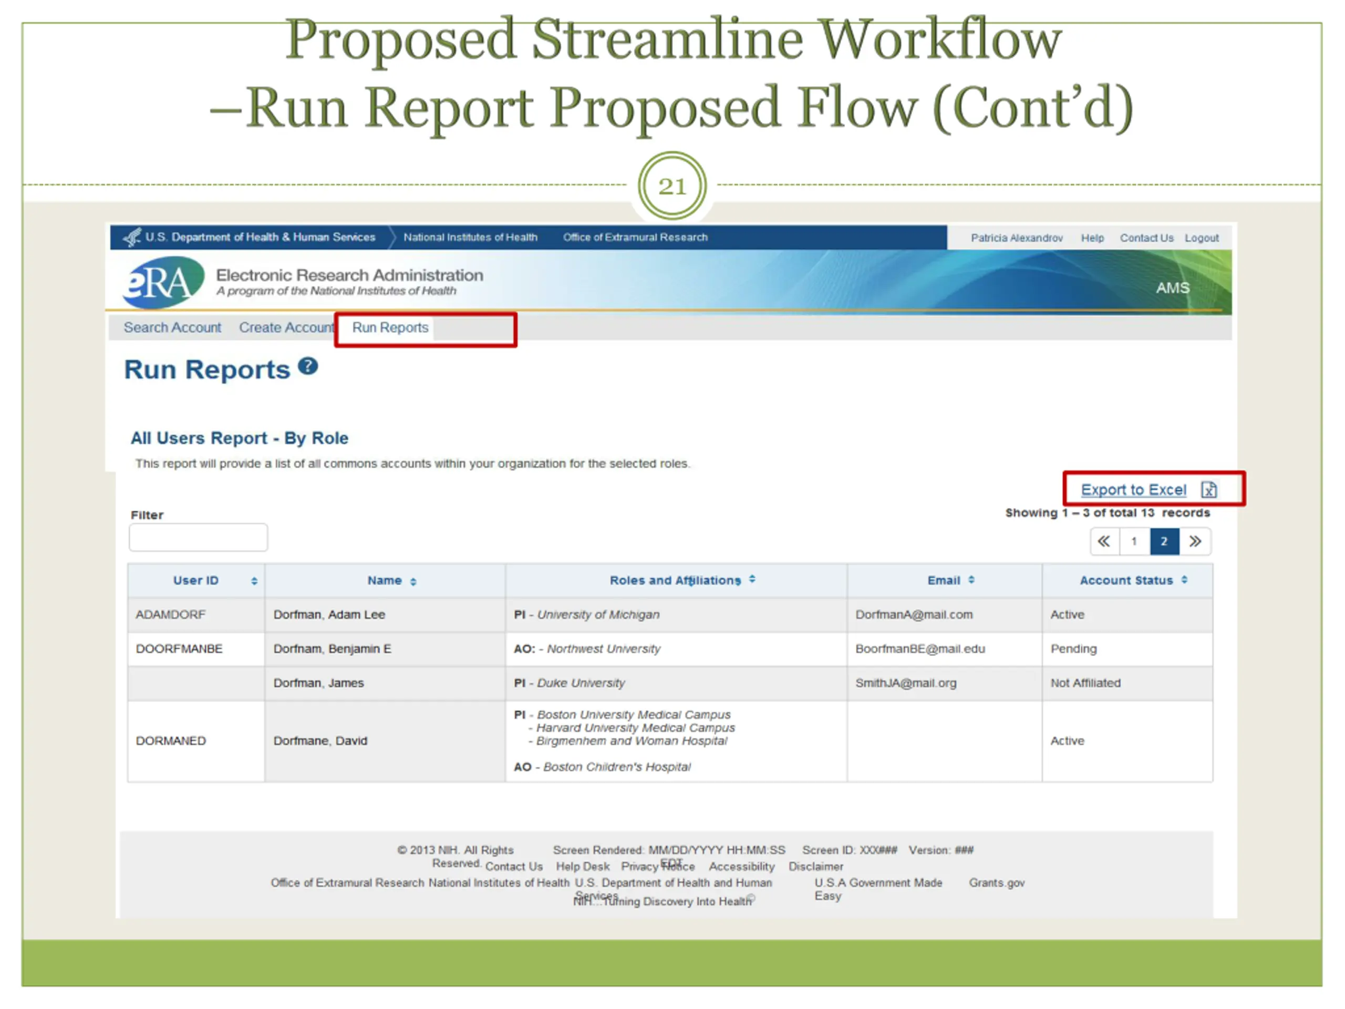Sort by the Account Status sort arrows
Viewport: 1345px width, 1009px height.
coord(1184,580)
